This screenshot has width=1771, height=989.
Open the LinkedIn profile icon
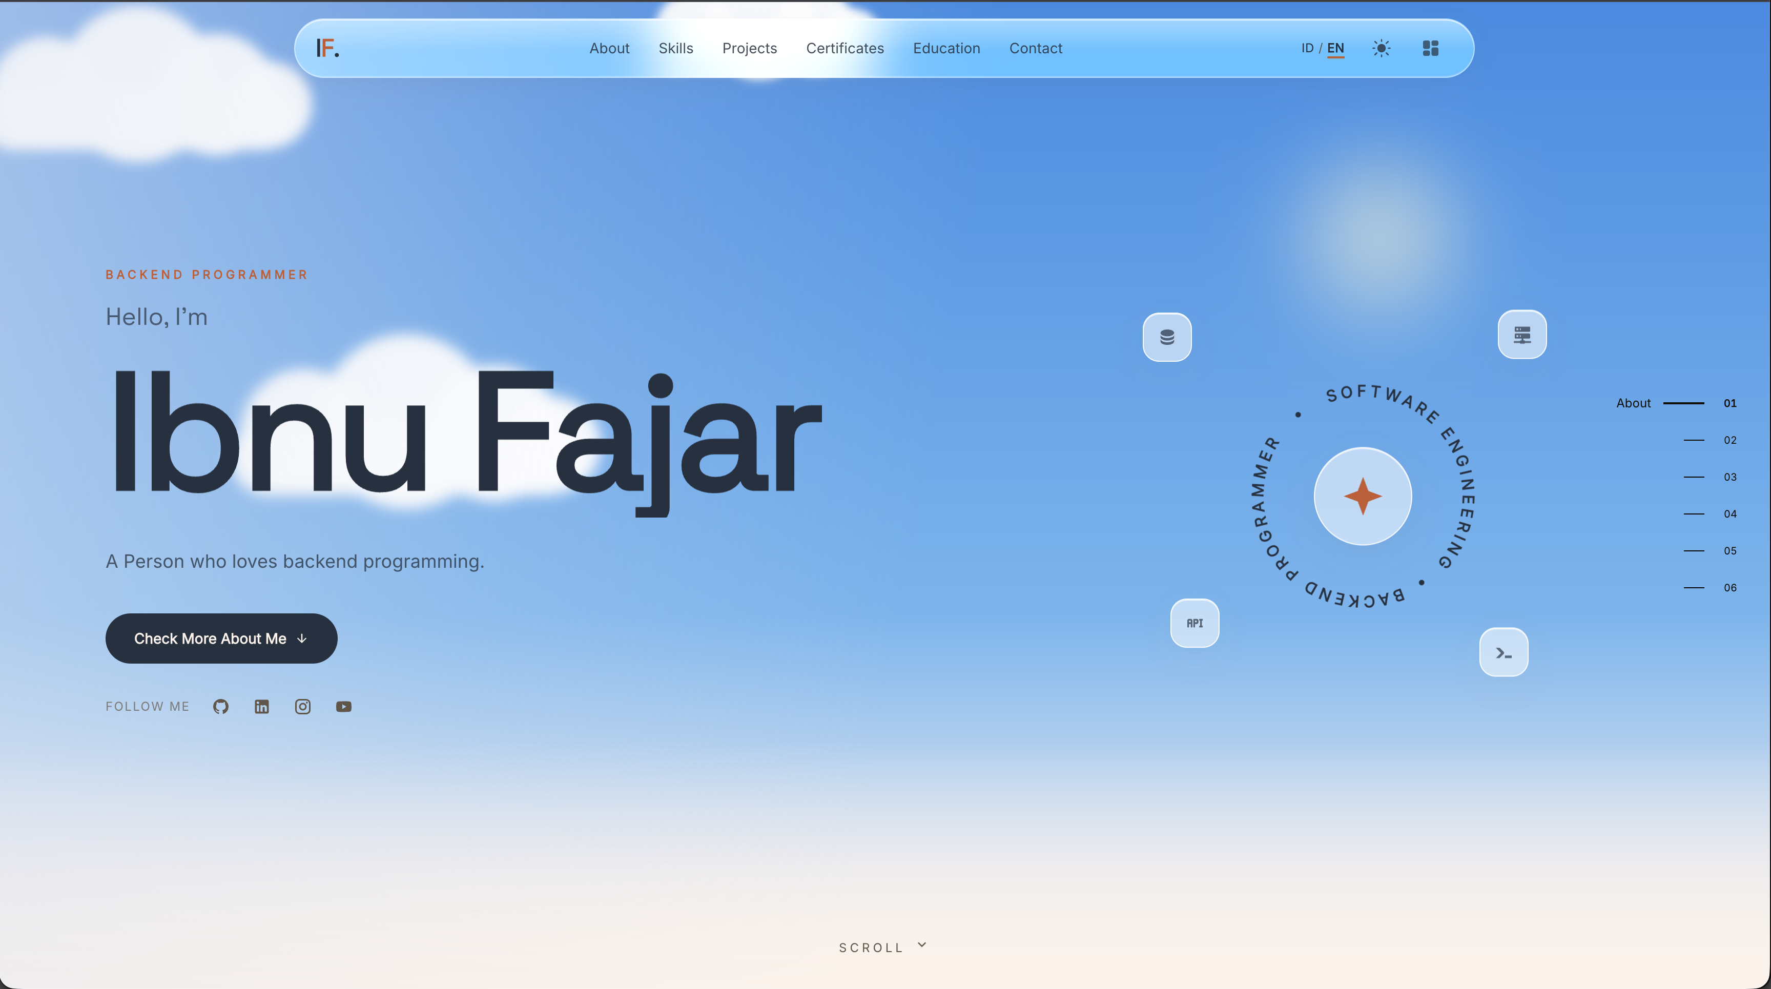pyautogui.click(x=262, y=707)
